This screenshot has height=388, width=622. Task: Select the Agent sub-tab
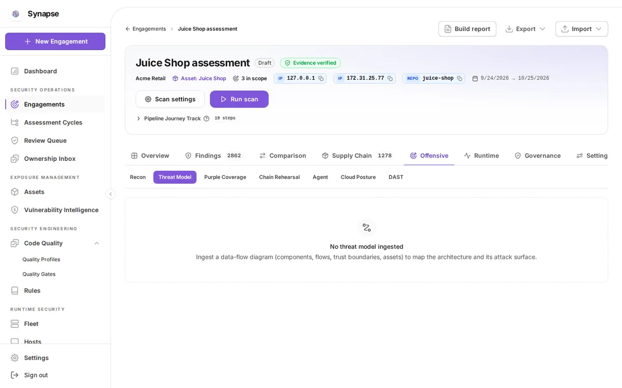320,177
